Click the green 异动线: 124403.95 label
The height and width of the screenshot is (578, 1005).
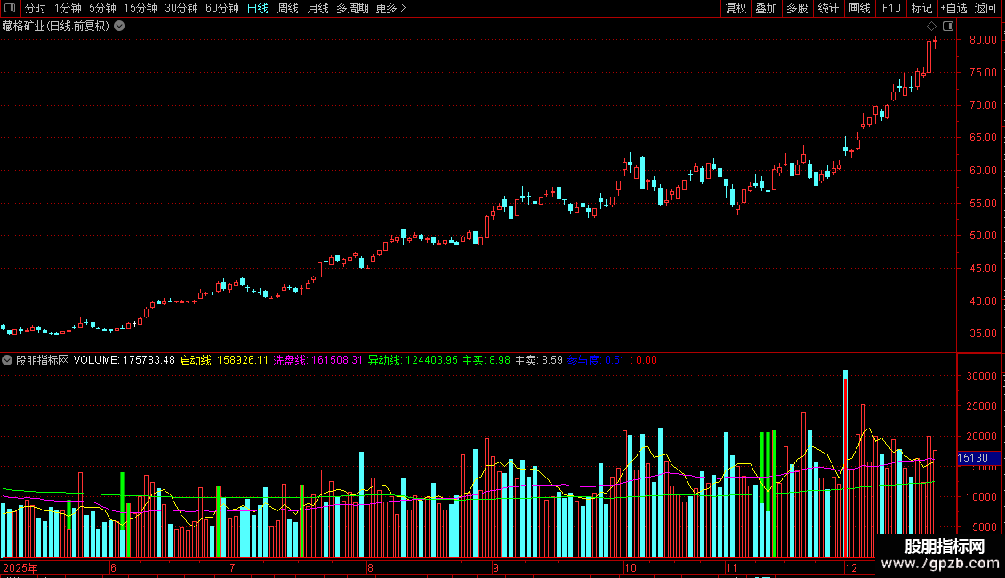pos(413,360)
